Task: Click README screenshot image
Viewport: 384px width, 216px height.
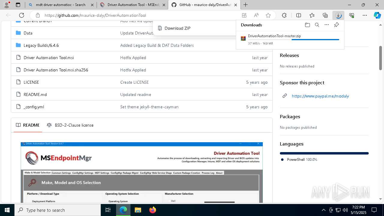Action: [x=142, y=172]
